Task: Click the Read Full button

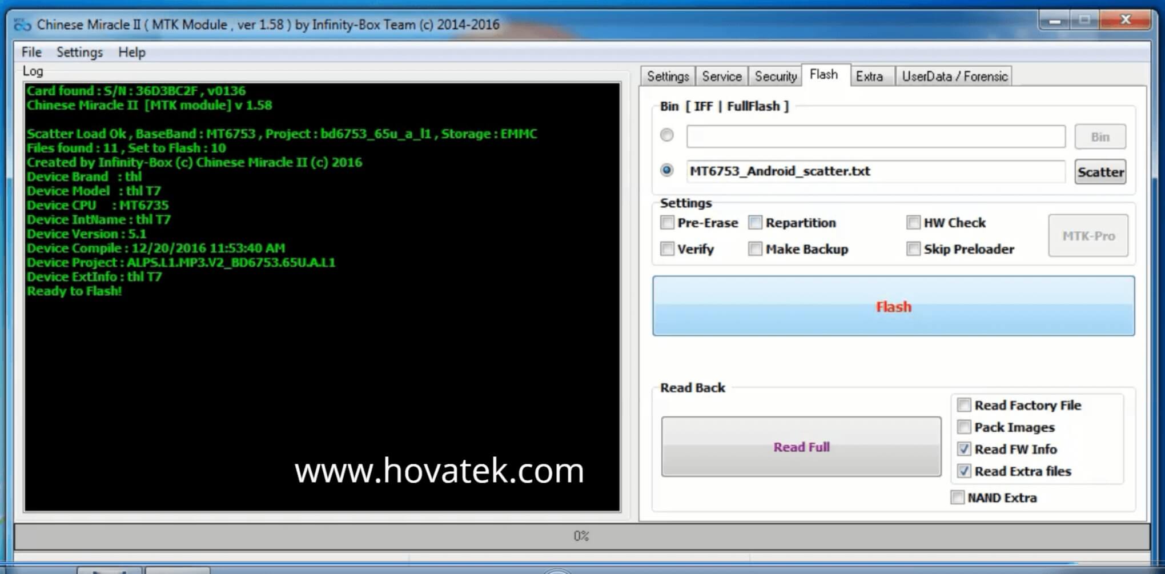Action: tap(801, 447)
